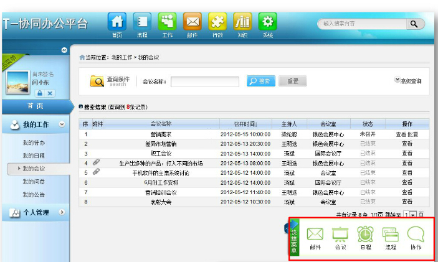Image resolution: width=438 pixels, height=262 pixels.
Task: Click 批复 for the 2012-05-15 10:00:00 meeting
Action: point(413,134)
